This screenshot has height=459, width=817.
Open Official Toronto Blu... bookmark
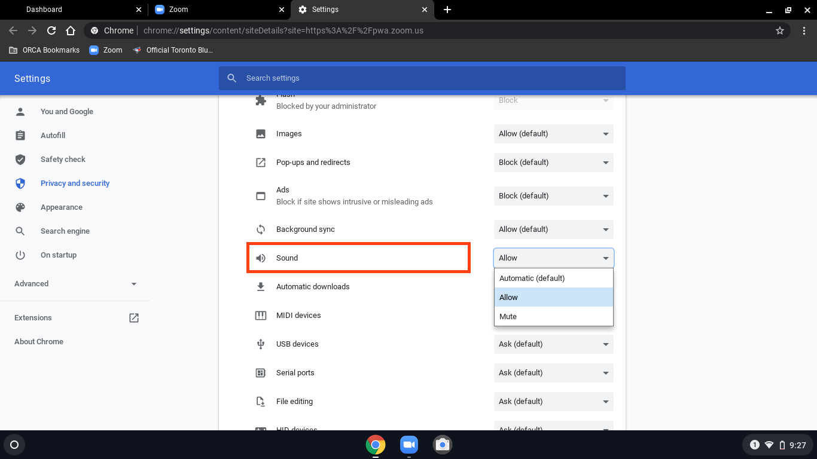coord(173,50)
